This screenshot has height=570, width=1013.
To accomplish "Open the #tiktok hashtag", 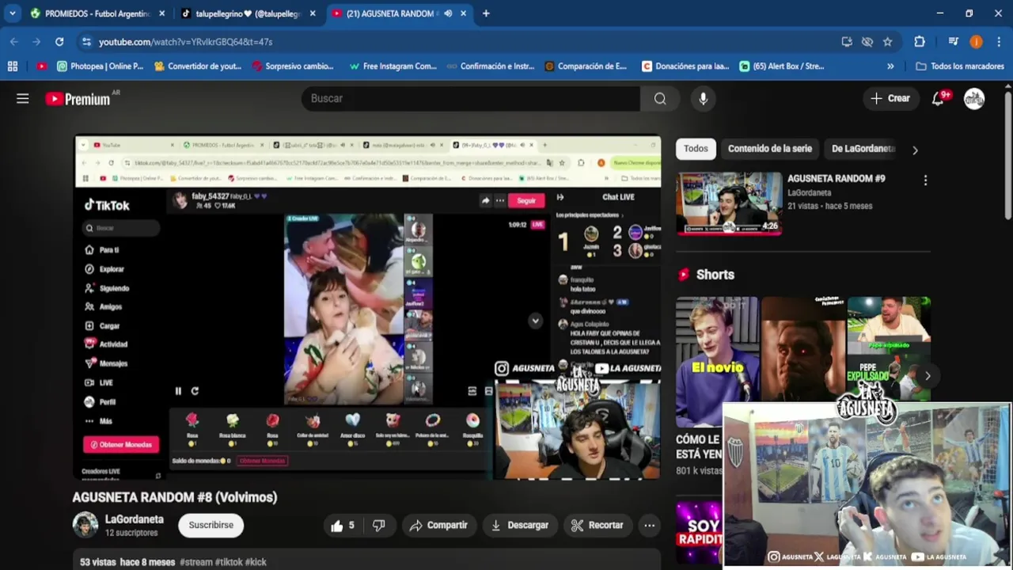I will coord(230,562).
